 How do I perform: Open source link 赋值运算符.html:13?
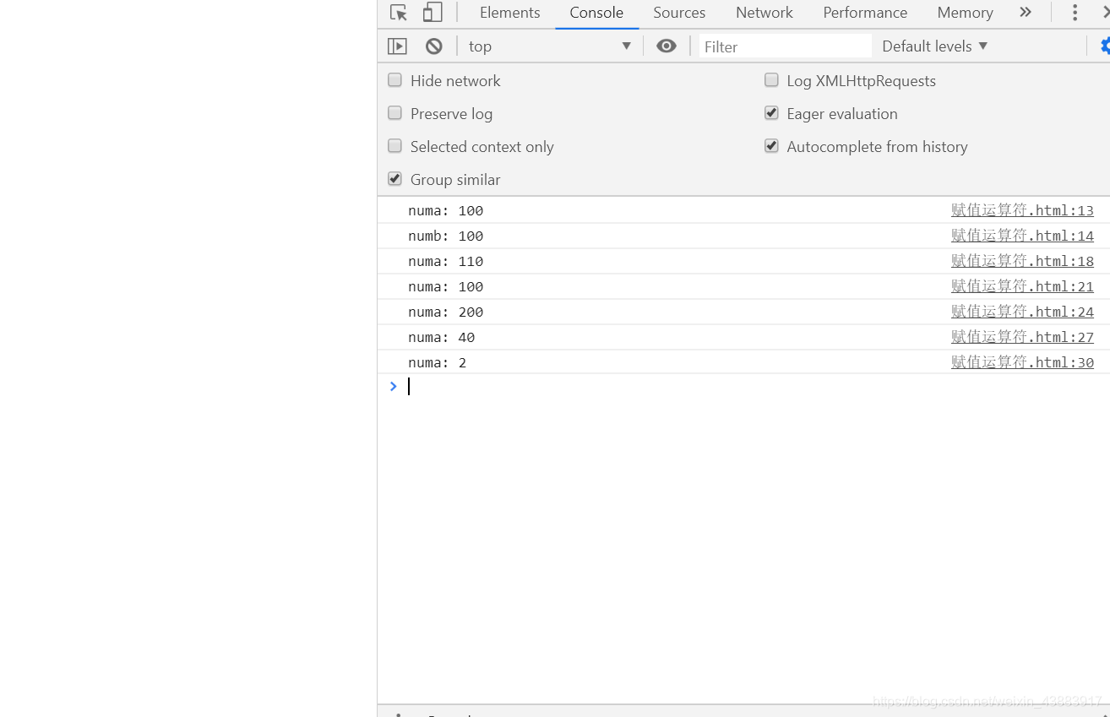pos(1022,210)
